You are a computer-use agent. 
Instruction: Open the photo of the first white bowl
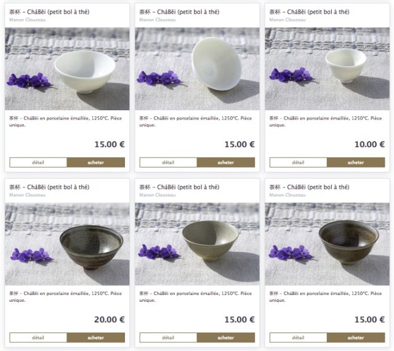[x=67, y=69]
